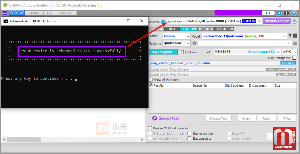Screen dimensions: 300x154
Task: Click the Storage Test button
Action: click(219, 118)
